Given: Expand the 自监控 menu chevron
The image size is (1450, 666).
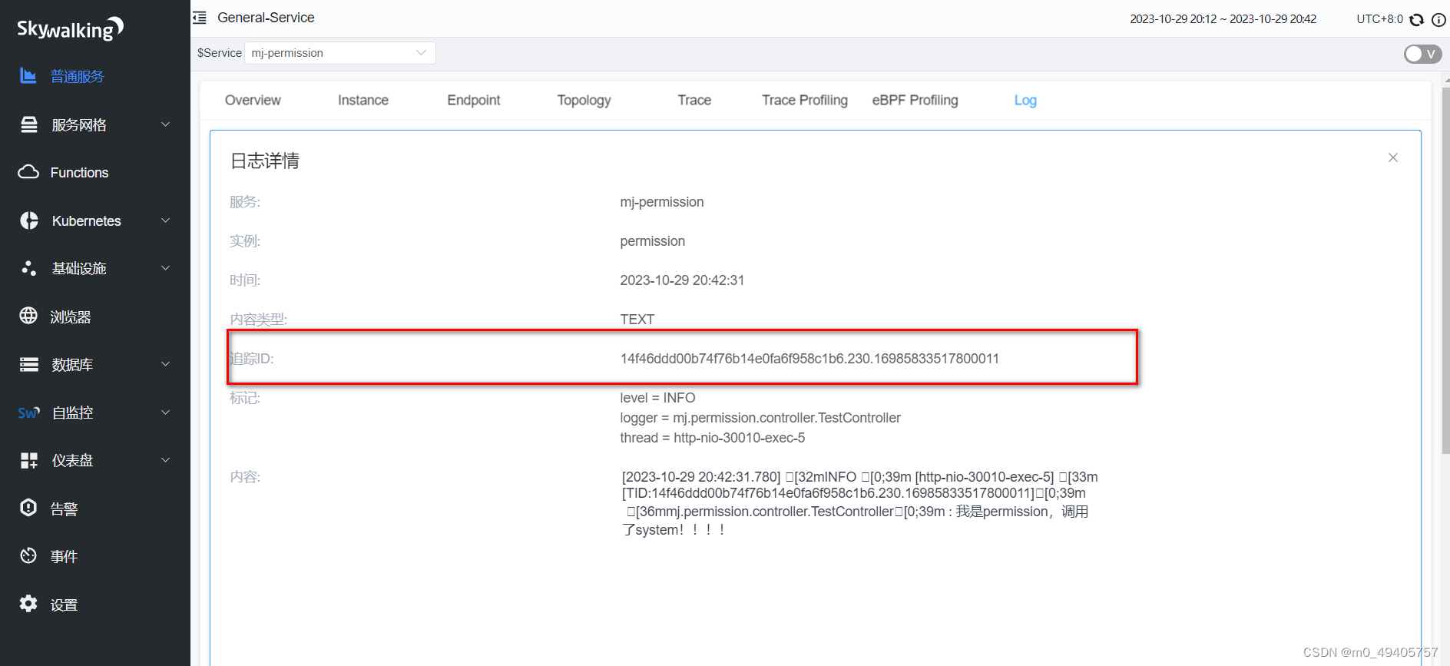Looking at the screenshot, I should point(165,413).
